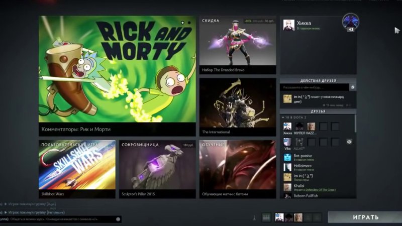The image size is (402, 226).
Task: Select ЖУПЕЛ avatar in friends party row
Action: click(x=299, y=127)
